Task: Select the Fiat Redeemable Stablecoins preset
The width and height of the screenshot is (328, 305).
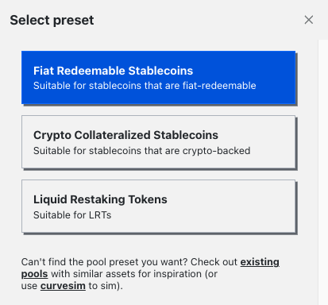Action: pos(158,77)
